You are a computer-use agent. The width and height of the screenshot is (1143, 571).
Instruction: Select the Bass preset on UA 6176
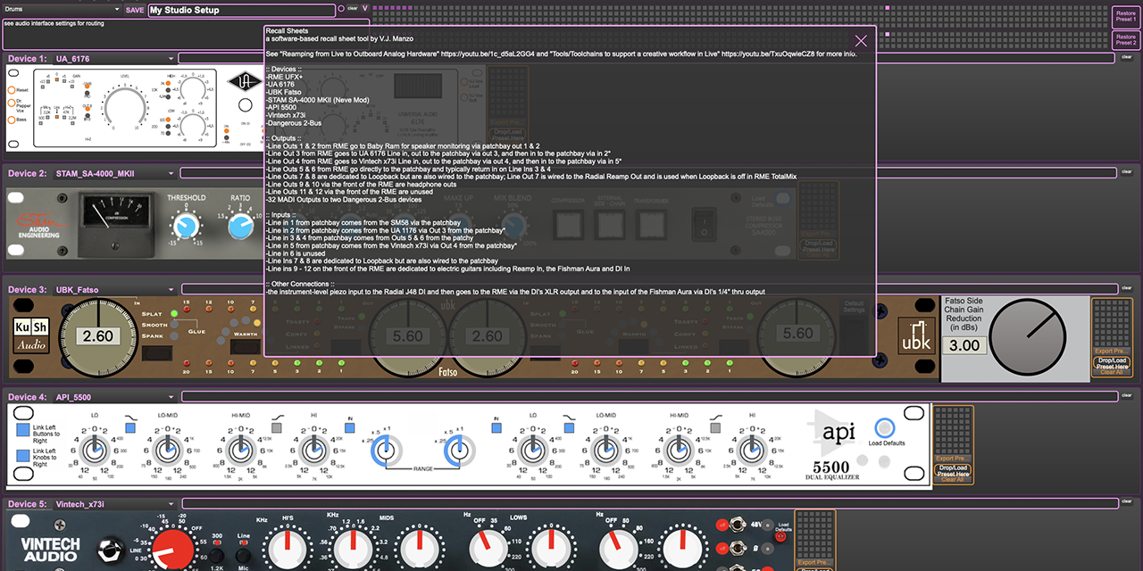12,120
